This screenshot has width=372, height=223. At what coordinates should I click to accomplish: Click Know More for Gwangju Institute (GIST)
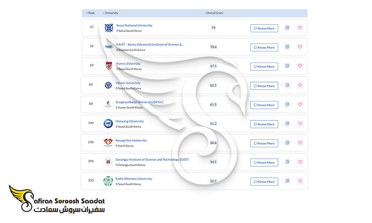point(264,162)
